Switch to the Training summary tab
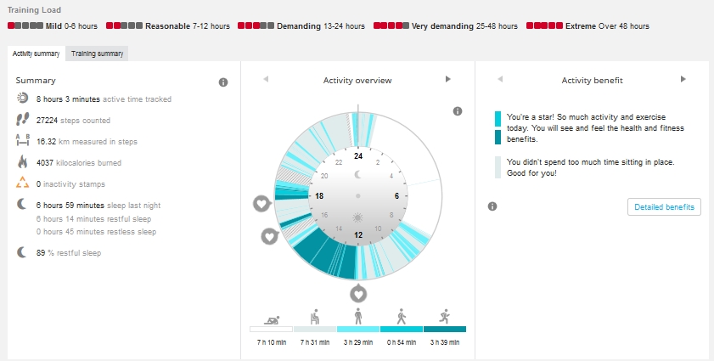 (x=97, y=54)
